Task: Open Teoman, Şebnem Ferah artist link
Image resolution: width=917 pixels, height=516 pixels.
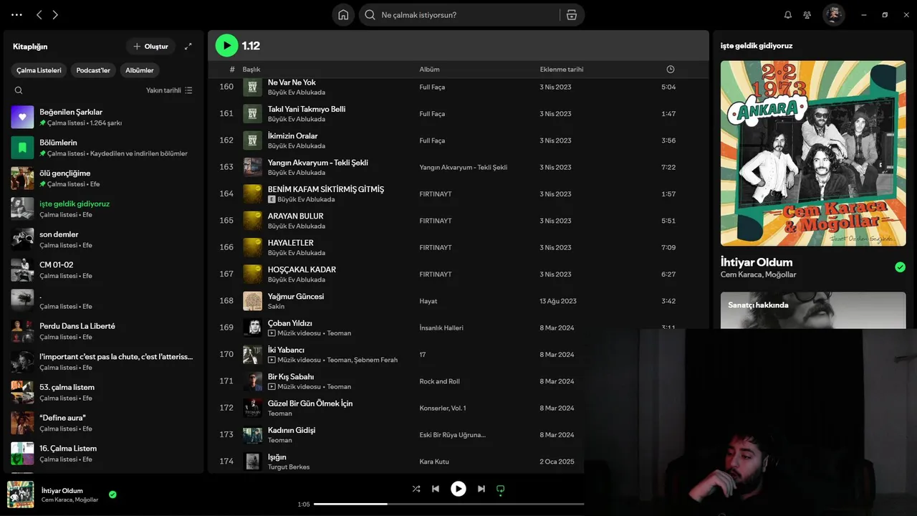Action: click(362, 360)
